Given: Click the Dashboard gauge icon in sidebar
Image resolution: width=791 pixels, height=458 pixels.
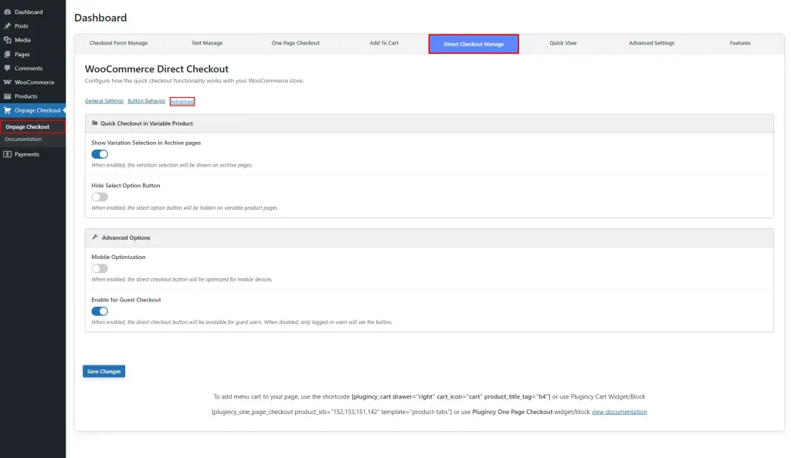Looking at the screenshot, I should click(x=7, y=12).
